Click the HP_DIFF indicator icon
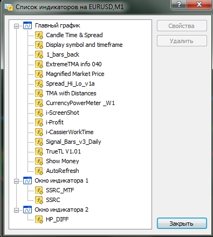 (39, 219)
